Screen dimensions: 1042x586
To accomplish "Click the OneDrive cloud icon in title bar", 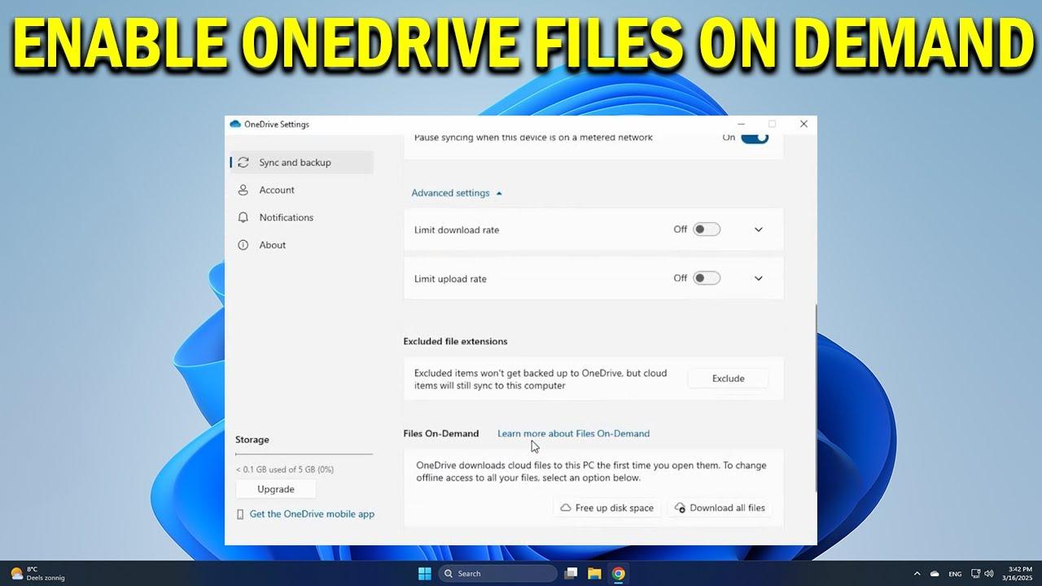I will (x=236, y=124).
